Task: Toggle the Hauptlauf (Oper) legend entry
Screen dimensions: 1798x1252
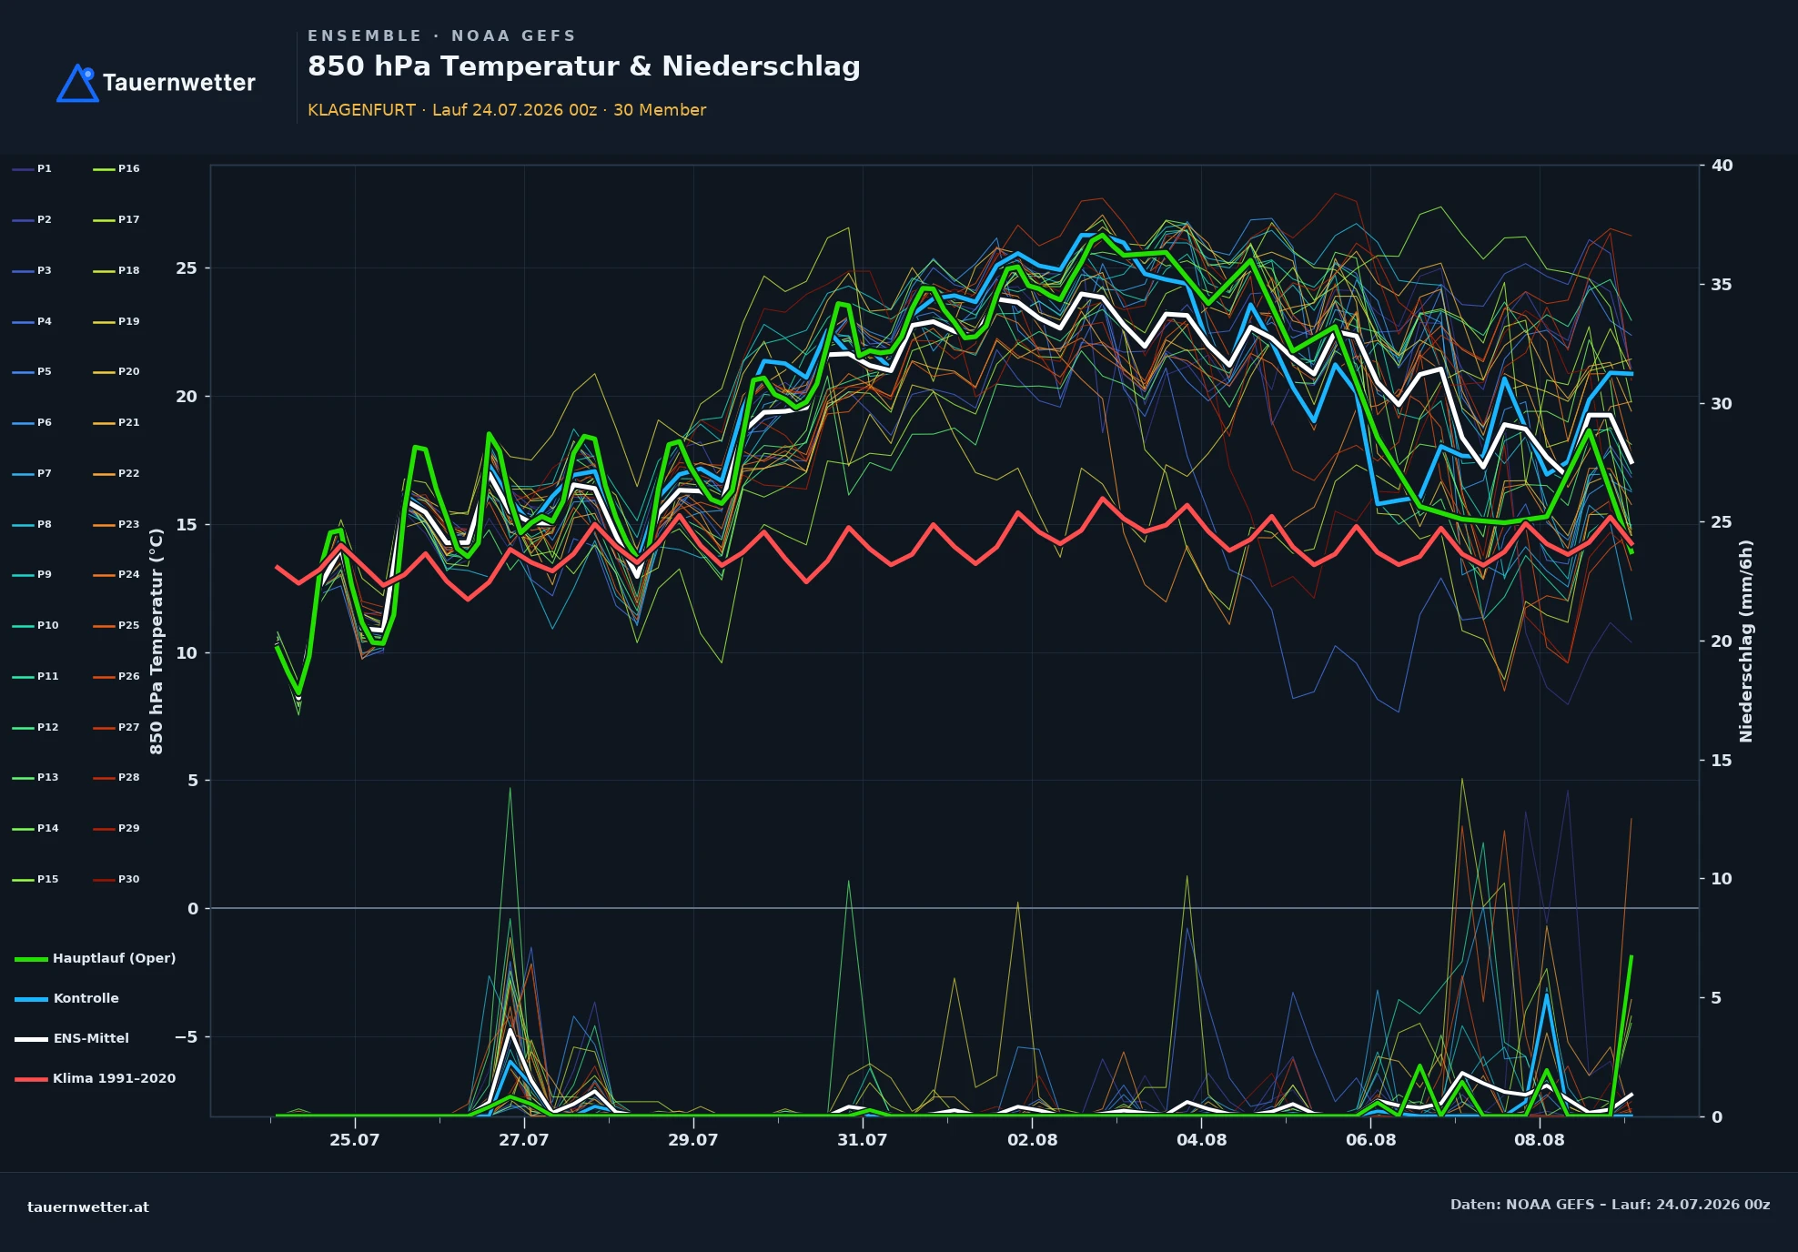Action: pyautogui.click(x=96, y=958)
